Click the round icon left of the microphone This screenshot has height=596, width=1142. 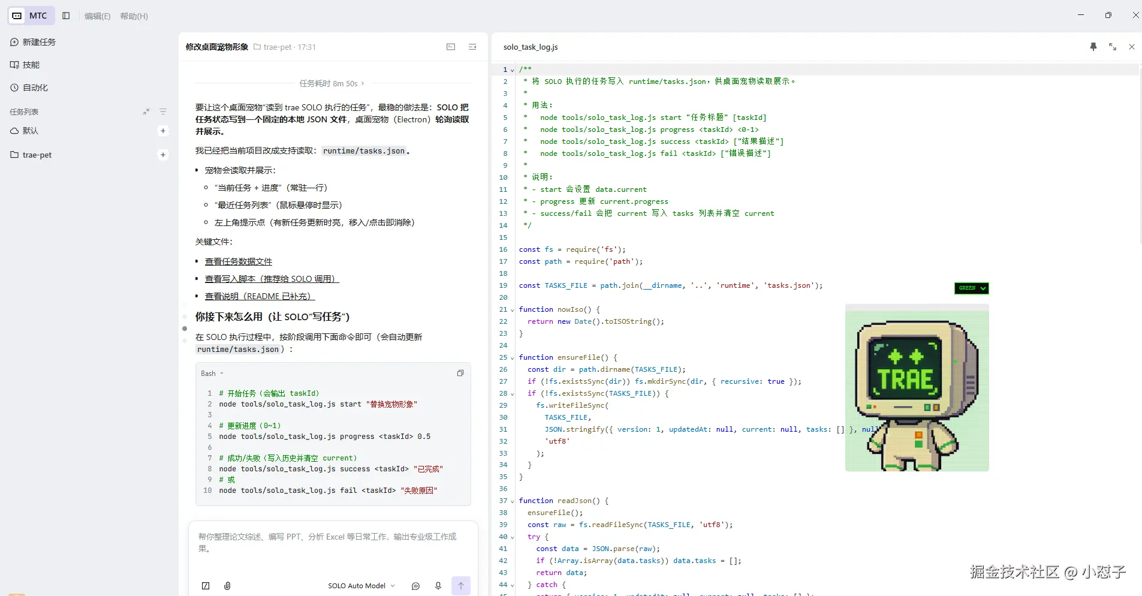click(x=415, y=586)
